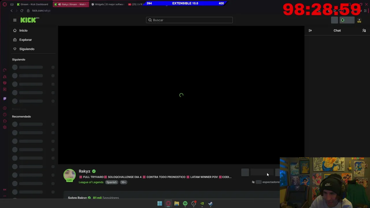Image resolution: width=370 pixels, height=208 pixels.
Task: Open GX Control speedometer icon in sidebar
Action: [5, 70]
